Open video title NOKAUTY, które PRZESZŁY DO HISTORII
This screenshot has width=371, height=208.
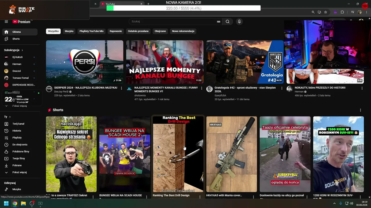pyautogui.click(x=320, y=88)
